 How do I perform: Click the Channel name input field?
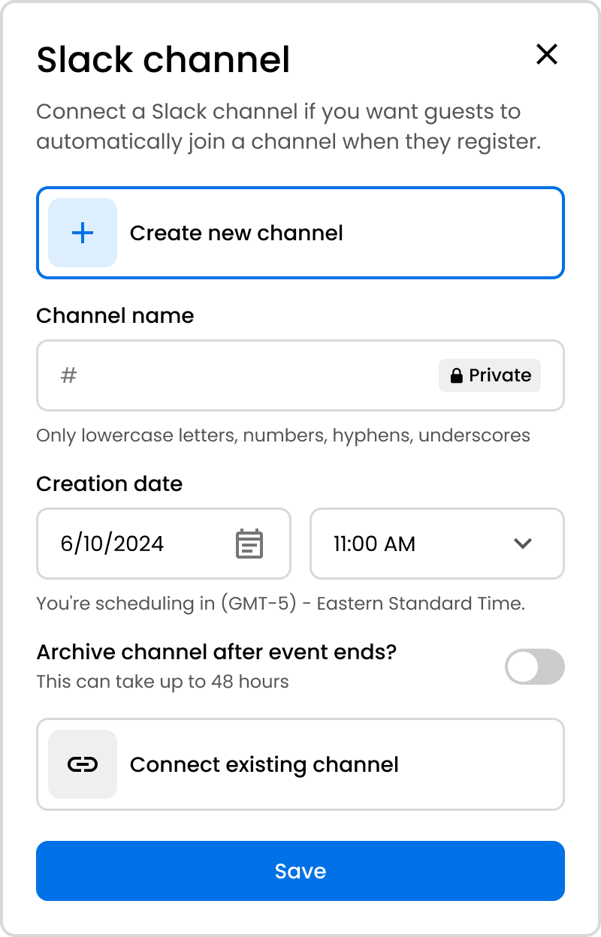click(300, 375)
